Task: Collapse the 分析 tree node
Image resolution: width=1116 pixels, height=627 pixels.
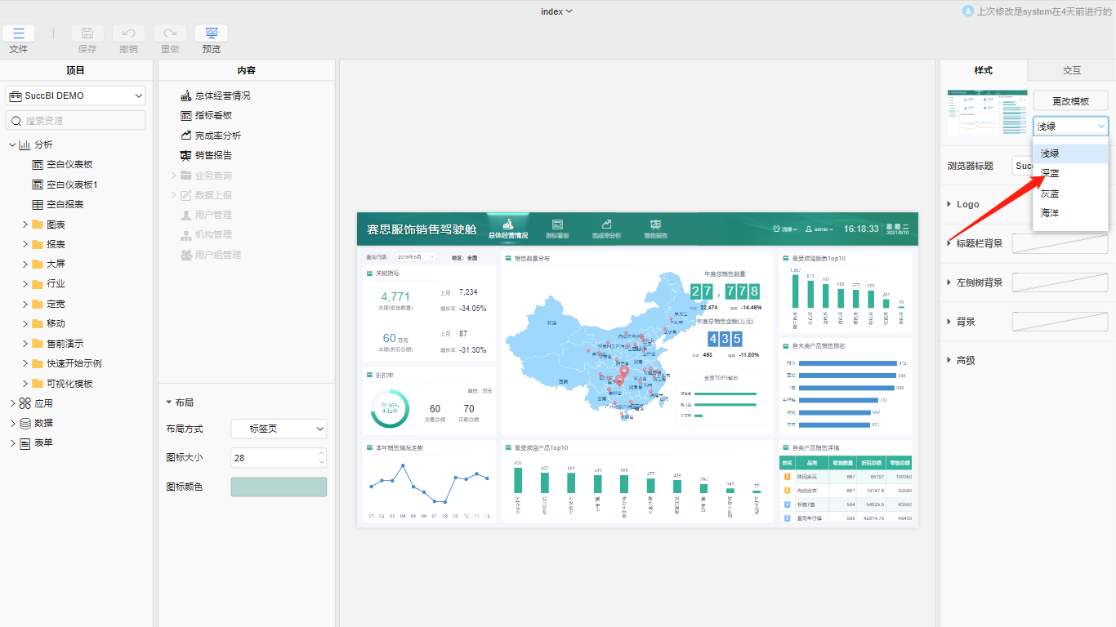Action: click(x=12, y=145)
